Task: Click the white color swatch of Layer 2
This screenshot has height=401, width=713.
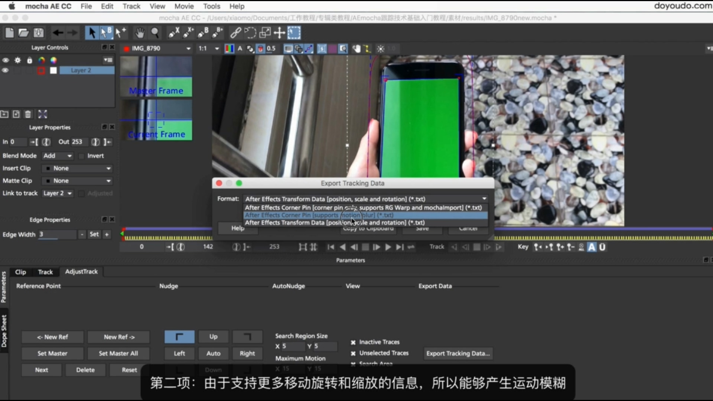Action: (53, 71)
